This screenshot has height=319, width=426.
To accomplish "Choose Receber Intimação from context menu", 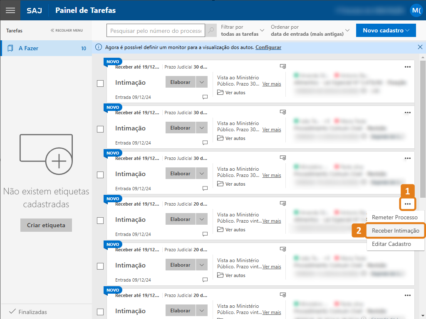I will click(x=395, y=231).
